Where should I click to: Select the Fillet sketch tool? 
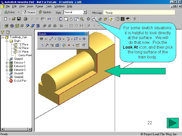(x=42, y=45)
